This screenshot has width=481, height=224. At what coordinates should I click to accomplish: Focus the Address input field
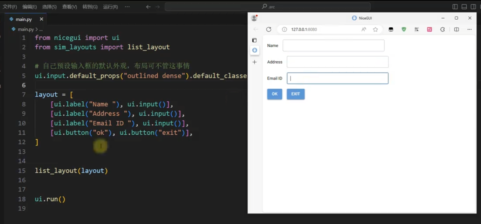(x=338, y=62)
